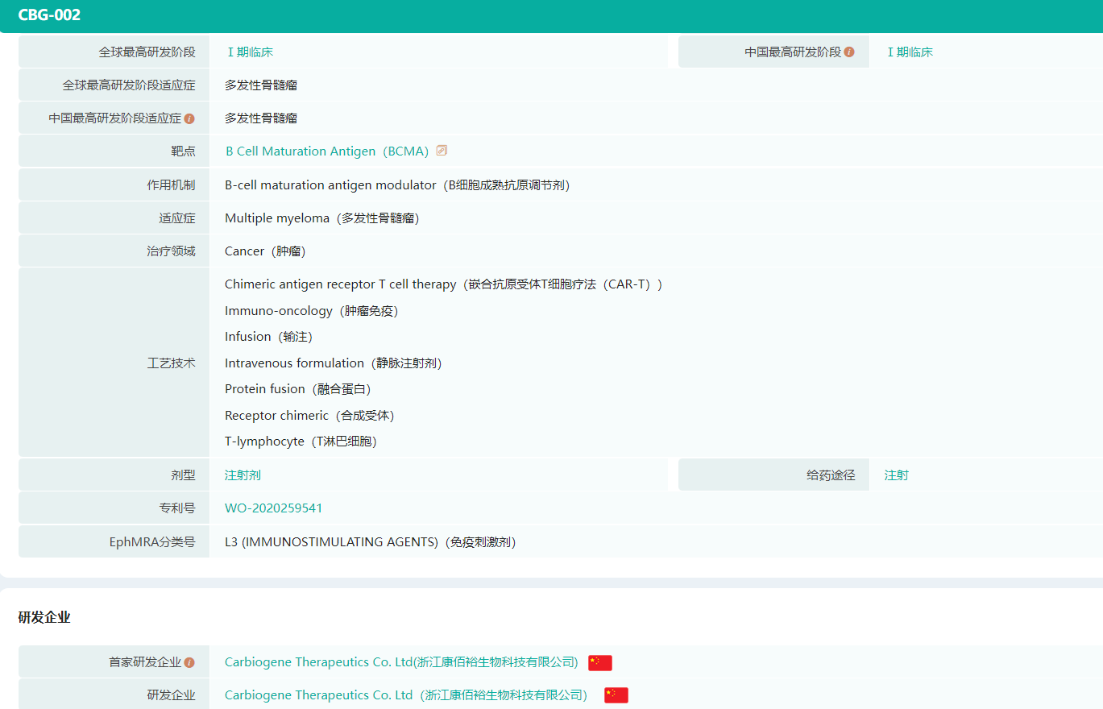Open Carbiogene Therapeutics link in 首家研发企业 row

click(x=401, y=662)
